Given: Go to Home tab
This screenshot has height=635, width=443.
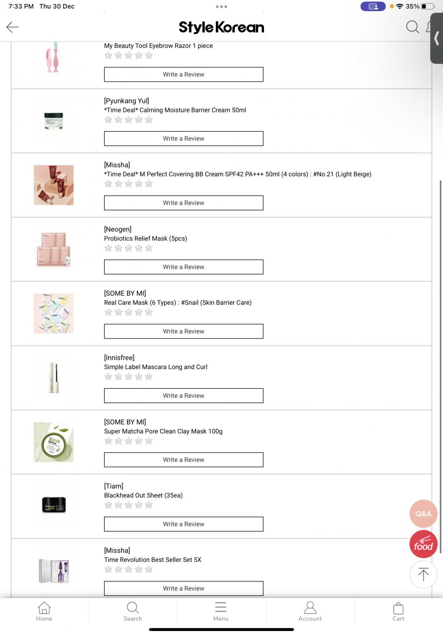Looking at the screenshot, I should click(44, 611).
